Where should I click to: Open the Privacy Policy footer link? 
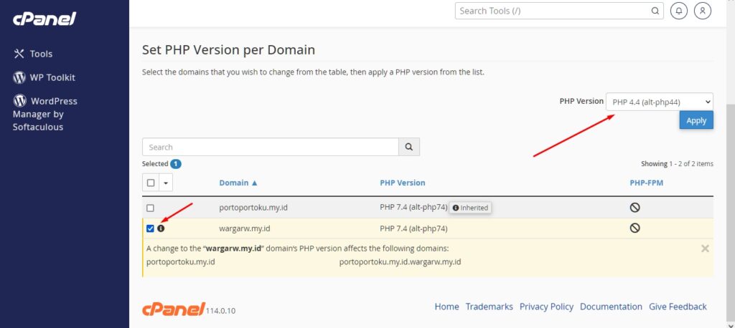(x=546, y=307)
